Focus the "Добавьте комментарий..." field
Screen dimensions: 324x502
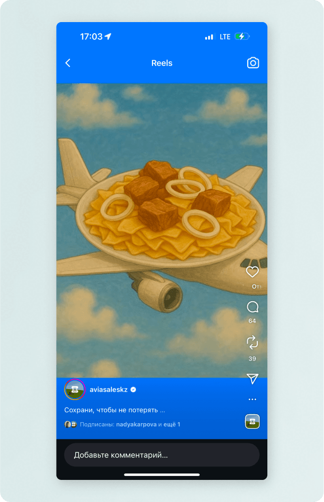click(162, 455)
